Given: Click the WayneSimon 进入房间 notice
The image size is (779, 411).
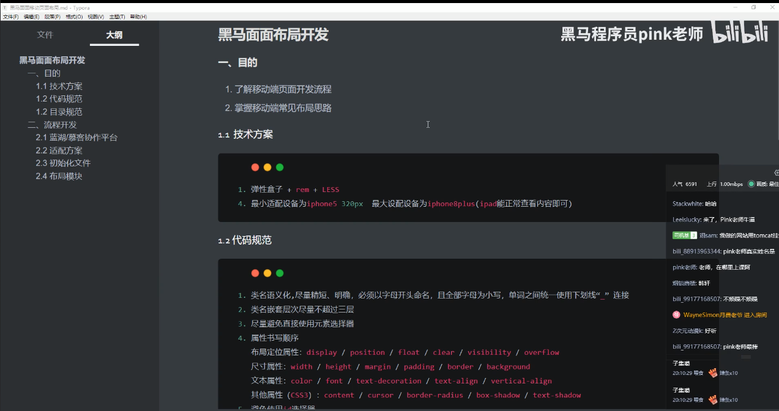Looking at the screenshot, I should (725, 315).
